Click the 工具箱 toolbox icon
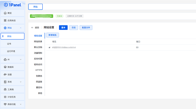Image resolution: width=196 pixels, height=109 pixels. coord(5,89)
